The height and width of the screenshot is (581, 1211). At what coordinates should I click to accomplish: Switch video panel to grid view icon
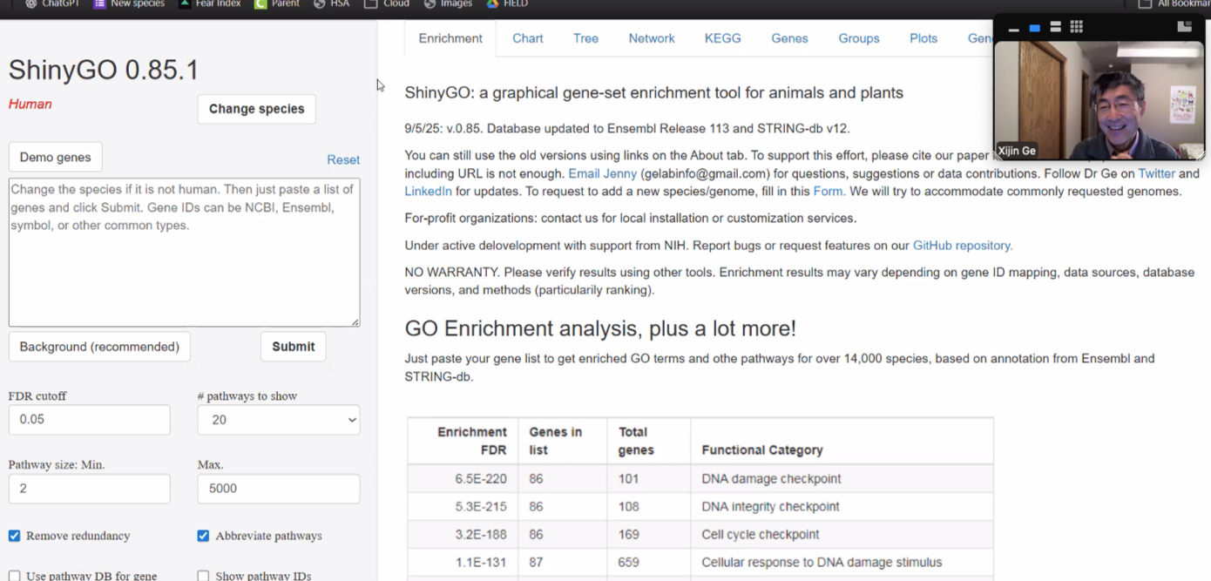(1077, 28)
